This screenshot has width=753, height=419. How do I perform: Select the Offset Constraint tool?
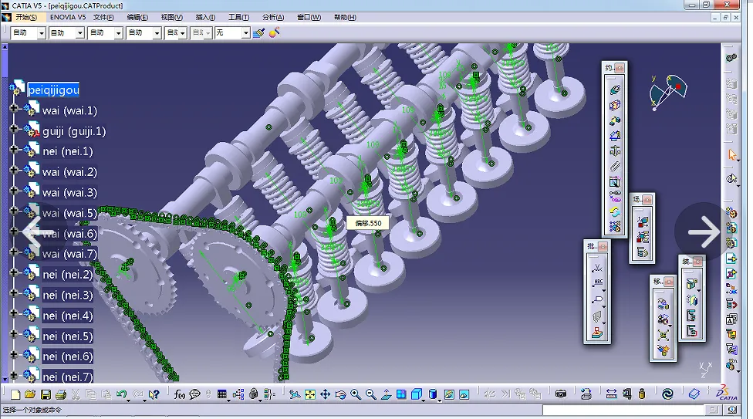(615, 120)
